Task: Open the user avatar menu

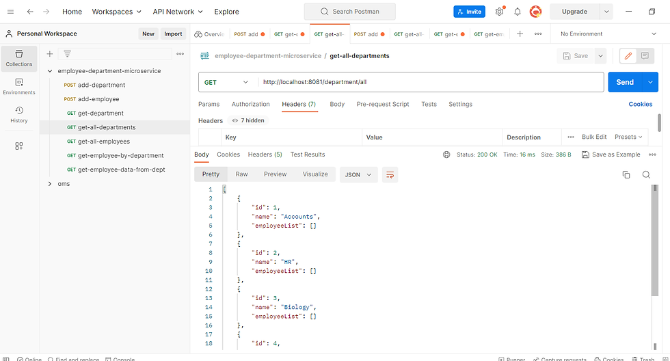Action: point(535,12)
